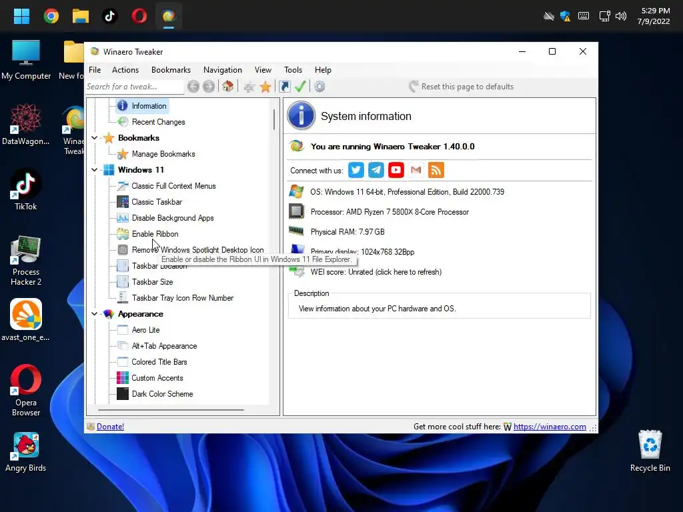Click the tree panel vertical scrollbar
683x512 pixels.
tap(274, 119)
